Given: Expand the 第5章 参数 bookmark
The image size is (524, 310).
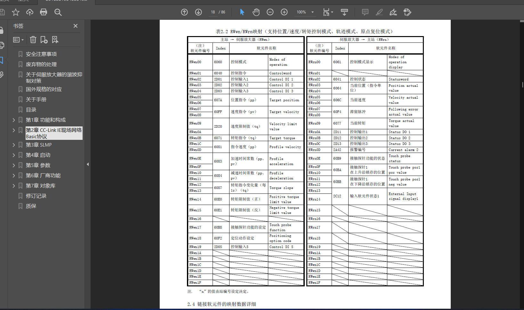Looking at the screenshot, I should tap(14, 165).
